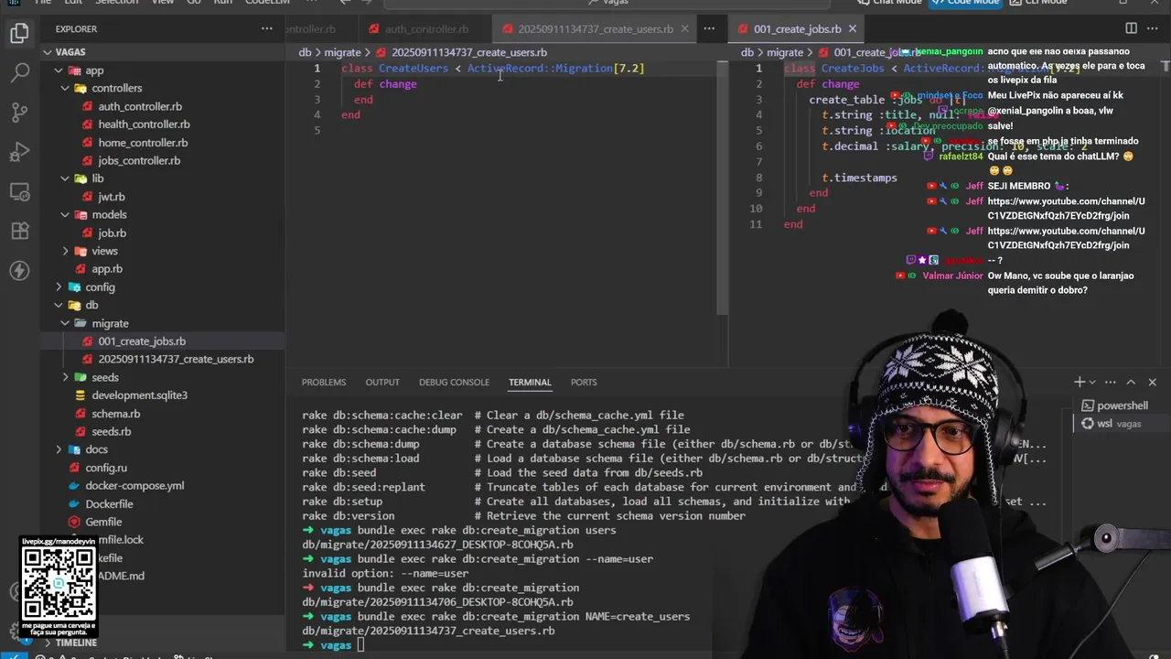This screenshot has width=1171, height=659.
Task: Open development.sqlite3 file
Action: pyautogui.click(x=139, y=395)
